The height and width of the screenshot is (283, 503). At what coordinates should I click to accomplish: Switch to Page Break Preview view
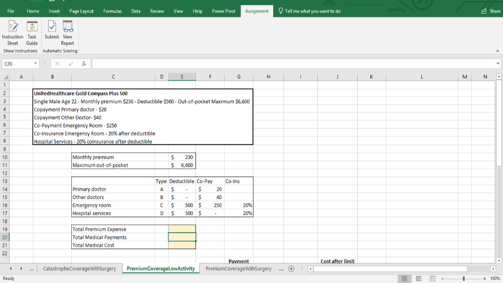pyautogui.click(x=431, y=278)
